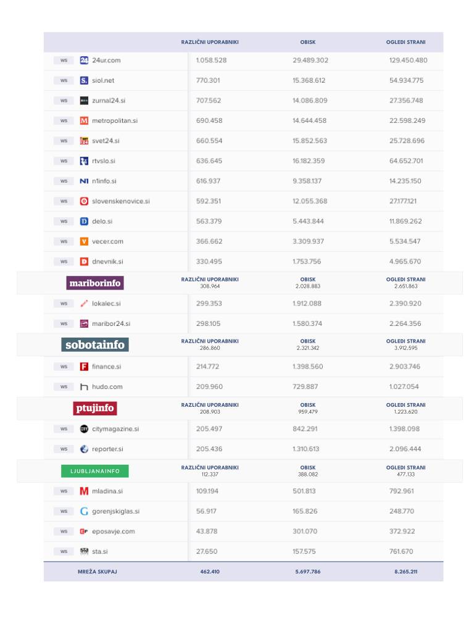Viewport: 474px width, 632px height.
Task: Open the zurnal24.si site link
Action: [x=109, y=101]
